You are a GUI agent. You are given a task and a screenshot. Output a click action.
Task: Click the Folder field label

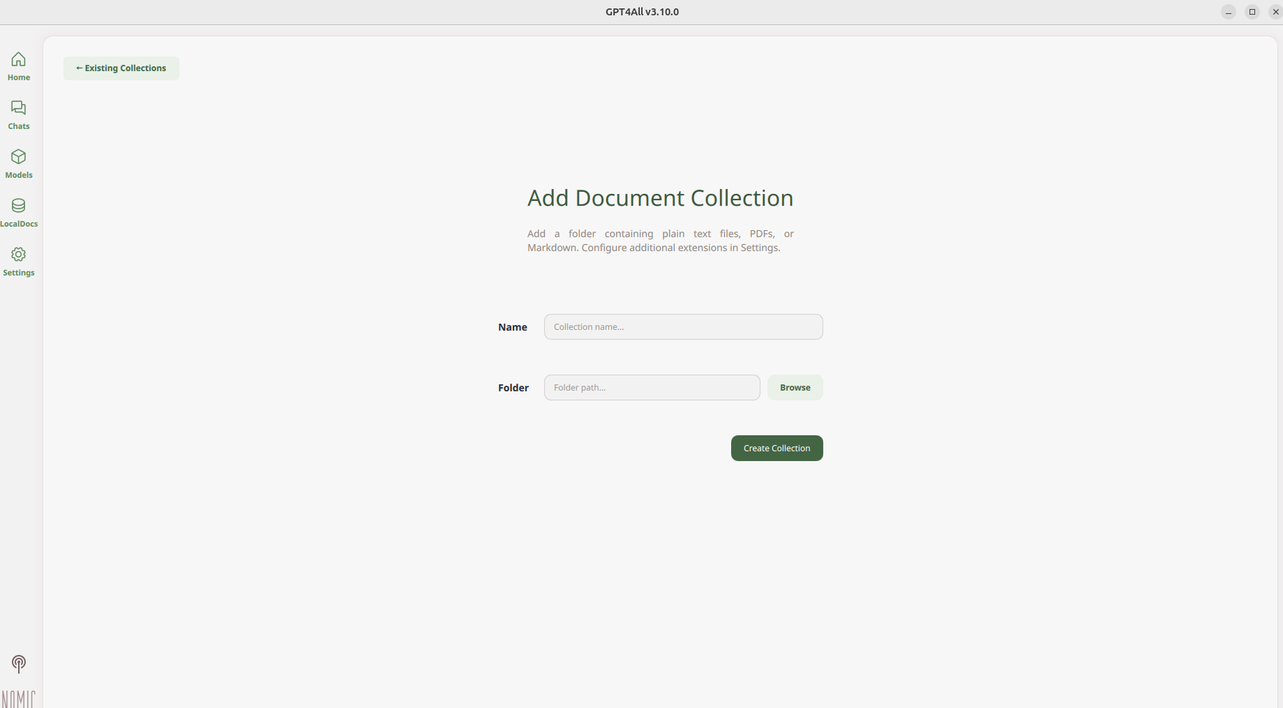click(x=513, y=388)
